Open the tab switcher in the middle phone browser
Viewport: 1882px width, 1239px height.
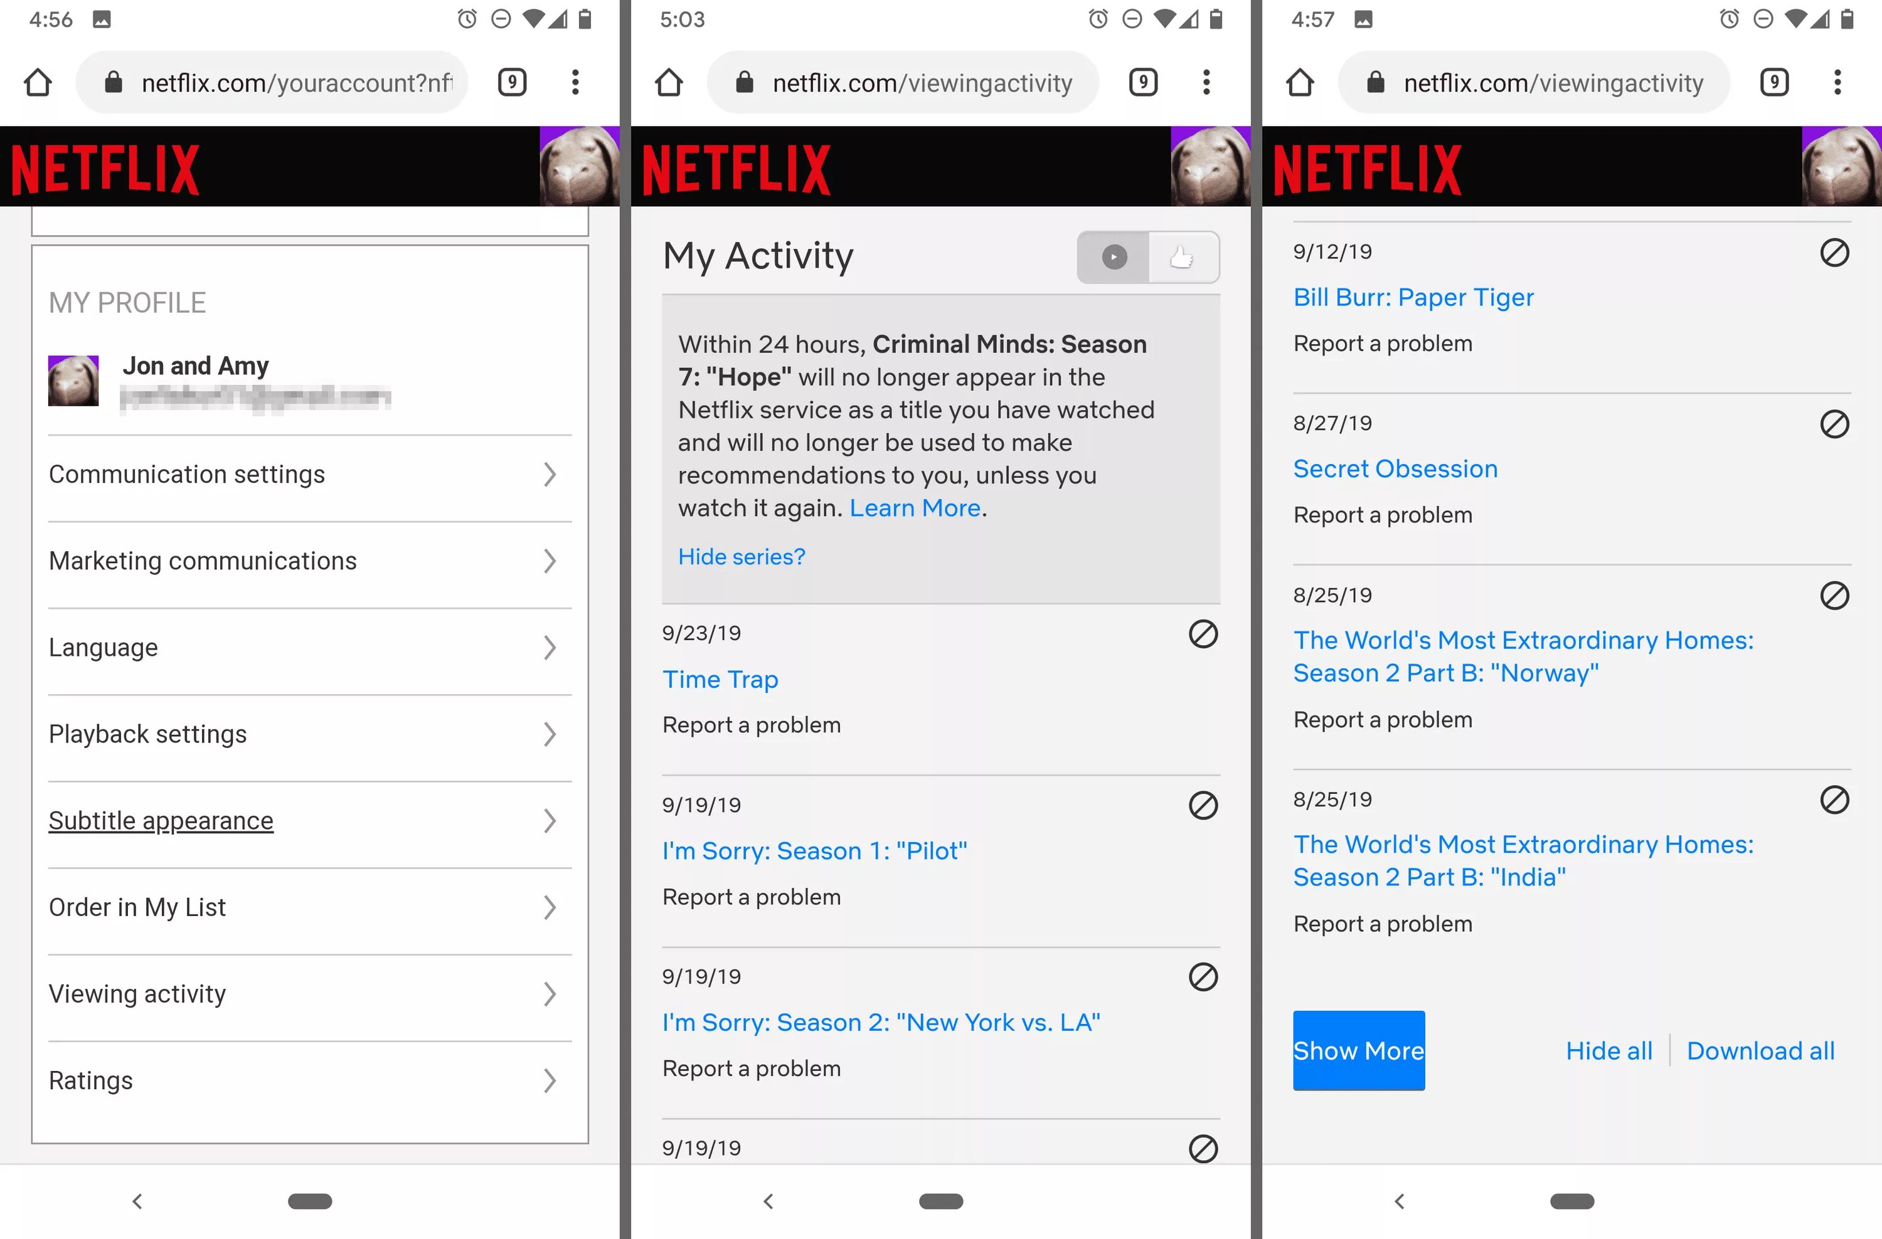coord(1142,82)
